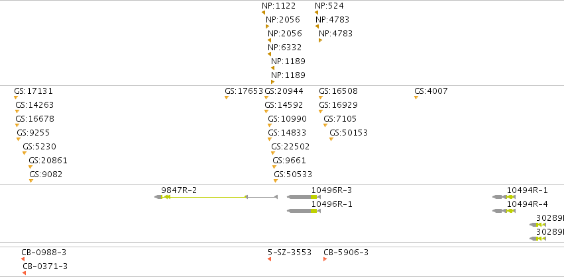Choose NP:1189 marker with right-pointing arrow

(x=272, y=82)
